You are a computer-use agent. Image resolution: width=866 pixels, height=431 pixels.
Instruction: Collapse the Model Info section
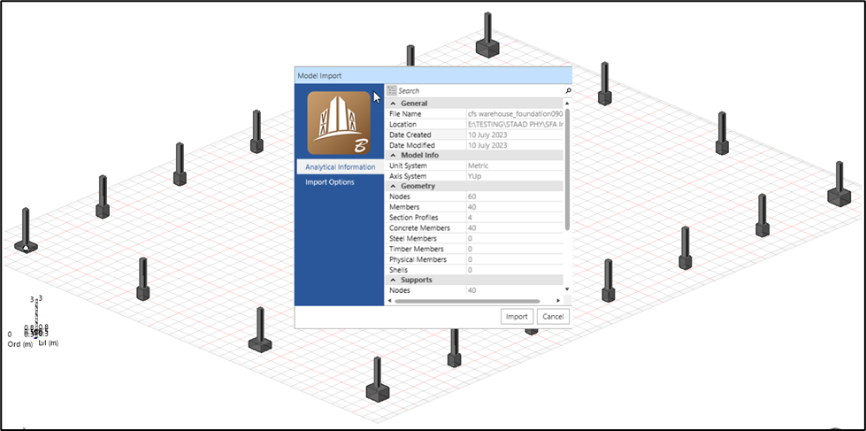click(394, 155)
